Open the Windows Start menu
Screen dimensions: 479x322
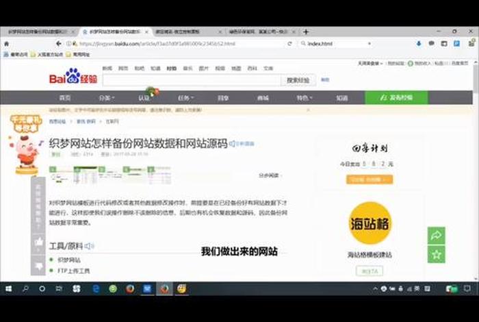click(x=8, y=288)
